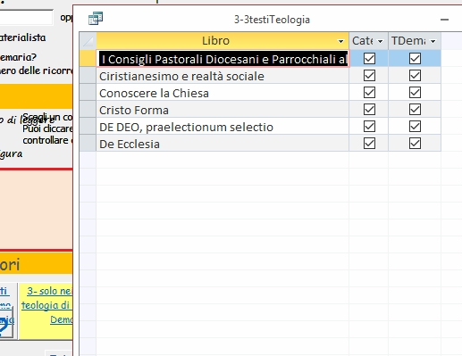462x356 pixels.
Task: Select the cell 'Ciristianesimo e realtà sociale'
Action: 223,76
